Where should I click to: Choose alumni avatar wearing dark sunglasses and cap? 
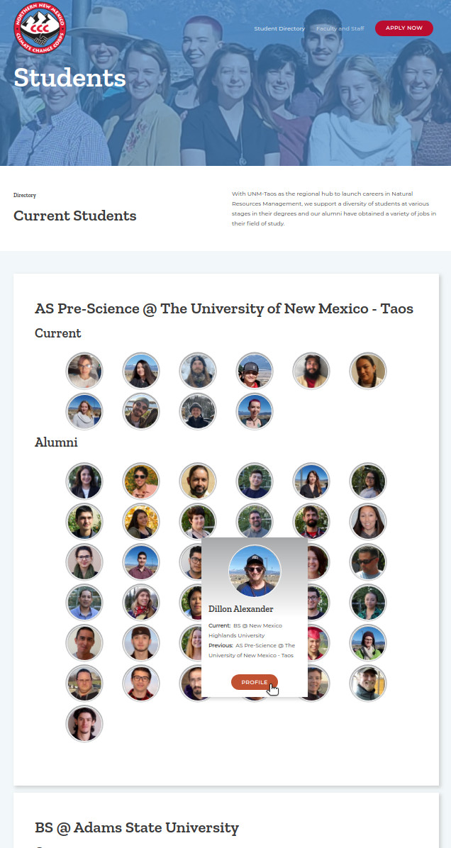coord(368,562)
